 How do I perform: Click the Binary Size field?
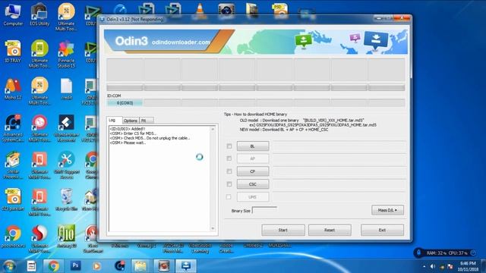[264, 211]
